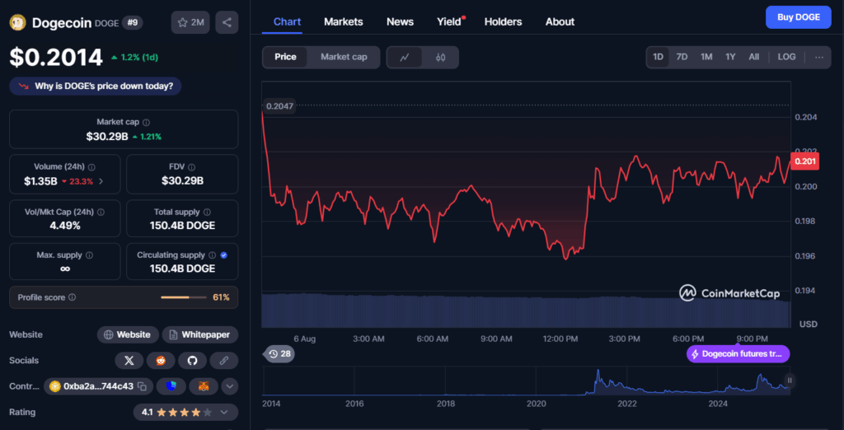Click Market cap info icon

point(147,123)
